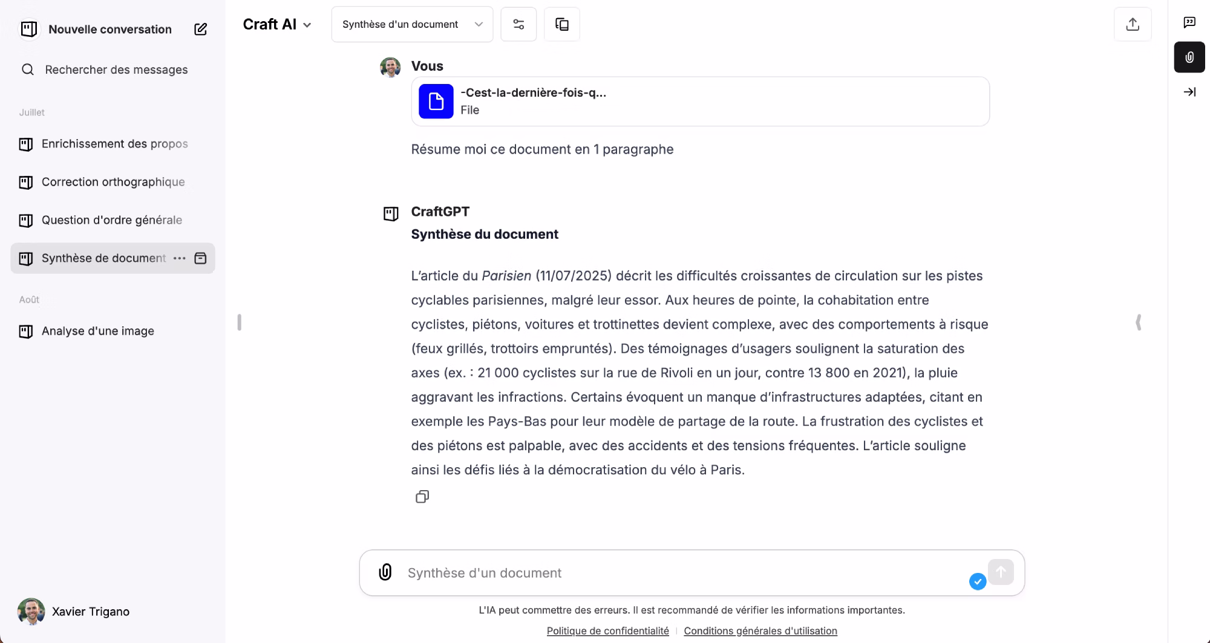Viewport: 1210px width, 643px height.
Task: Open the feedback chat icon at top right
Action: (1189, 22)
